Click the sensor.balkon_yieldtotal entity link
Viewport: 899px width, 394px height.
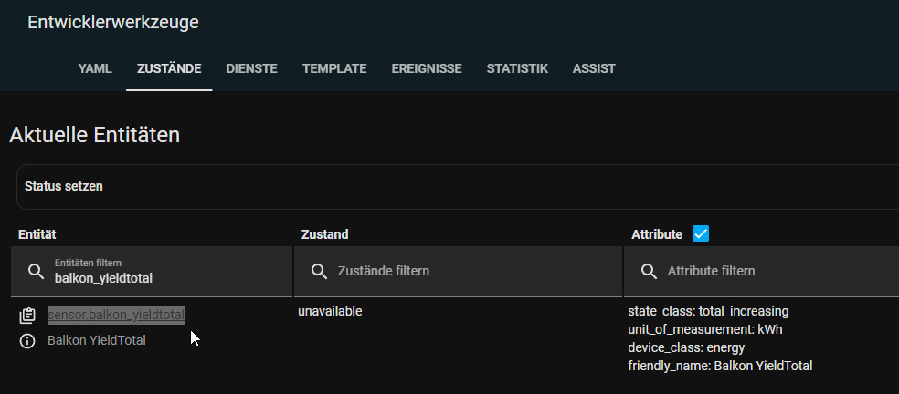[x=116, y=315]
